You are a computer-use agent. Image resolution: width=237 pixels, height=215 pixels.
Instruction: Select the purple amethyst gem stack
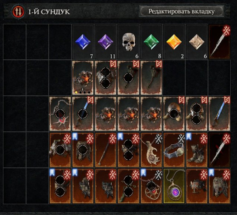click(x=105, y=42)
